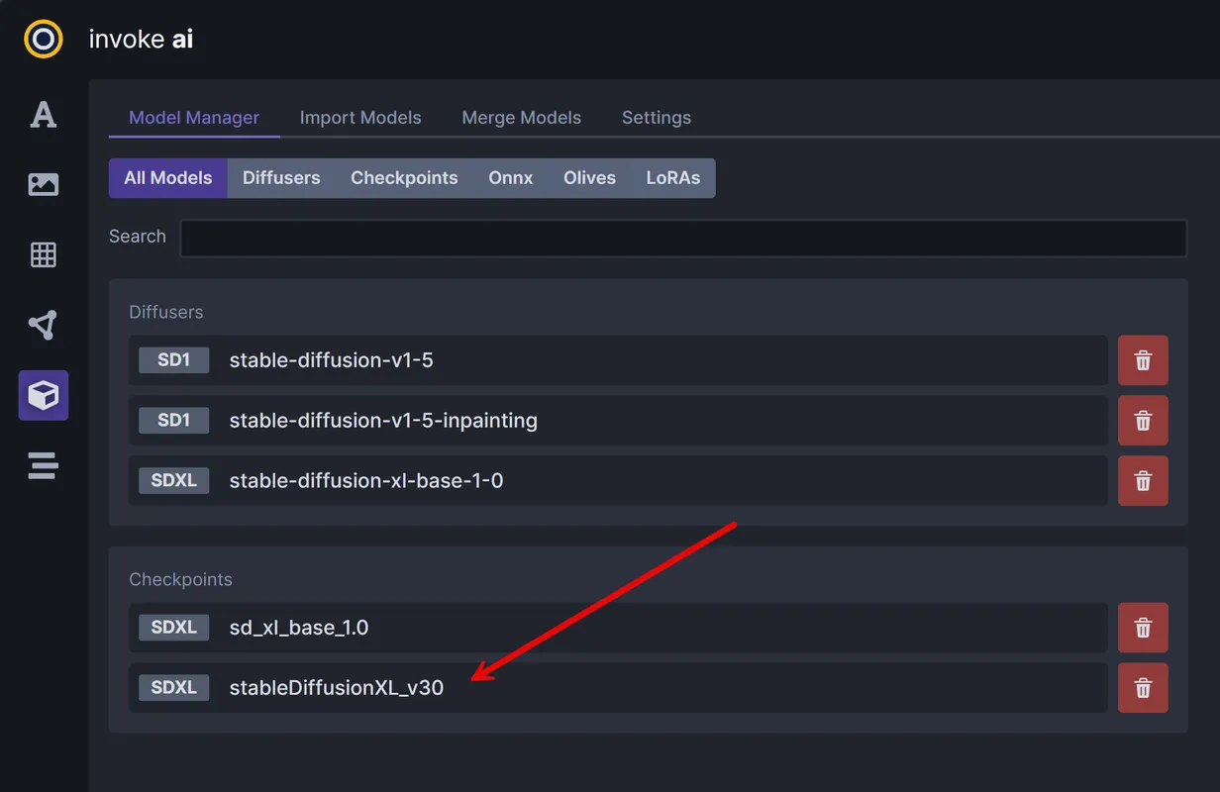Viewport: 1220px width, 792px height.
Task: Delete sd_xl_base_1.0 checkpoint
Action: pyautogui.click(x=1143, y=628)
